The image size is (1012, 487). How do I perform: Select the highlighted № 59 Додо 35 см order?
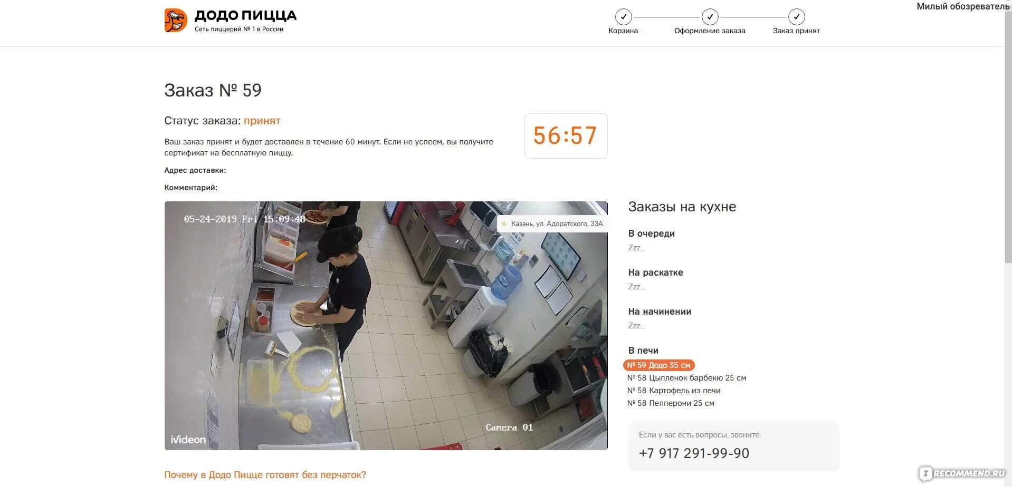click(658, 365)
